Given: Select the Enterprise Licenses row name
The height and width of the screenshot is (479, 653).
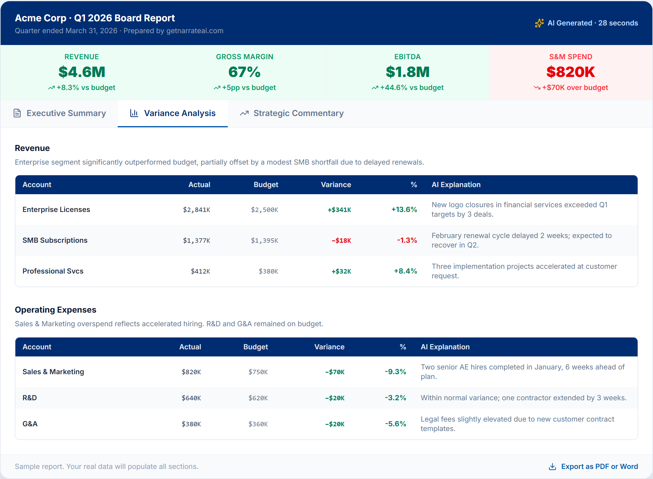Looking at the screenshot, I should pyautogui.click(x=56, y=210).
